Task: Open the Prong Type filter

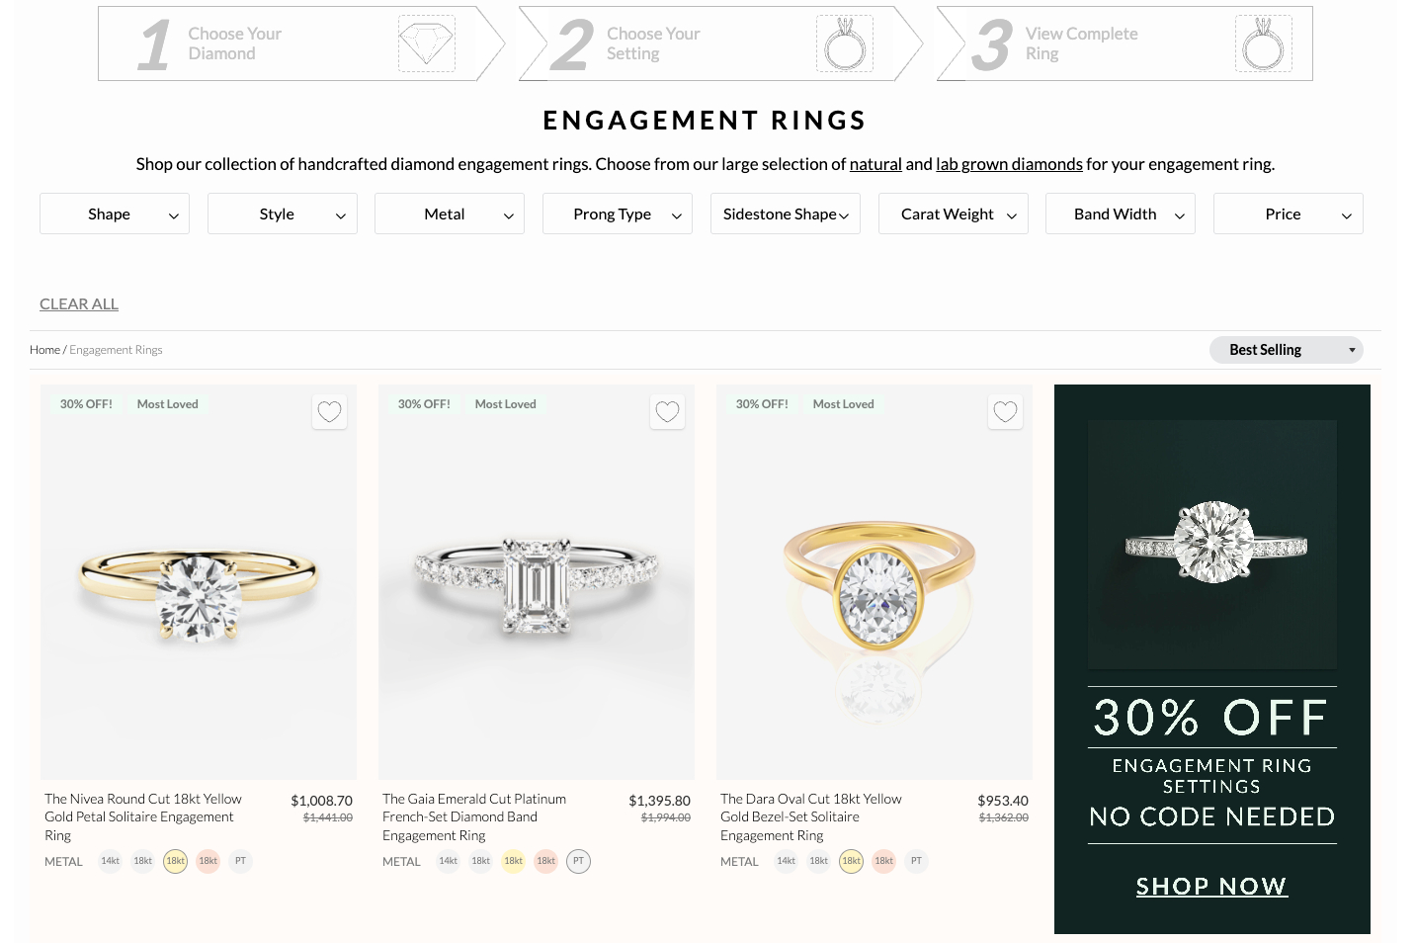Action: point(618,214)
